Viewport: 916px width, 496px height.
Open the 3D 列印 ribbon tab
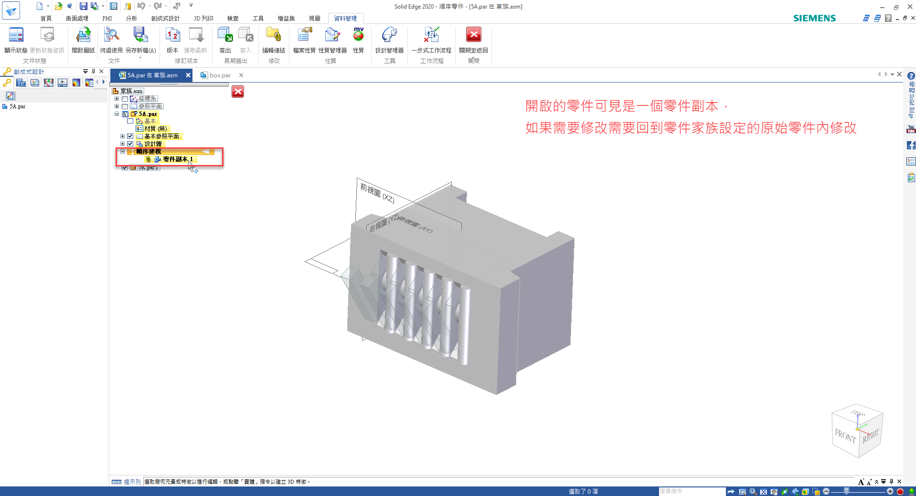tap(203, 19)
